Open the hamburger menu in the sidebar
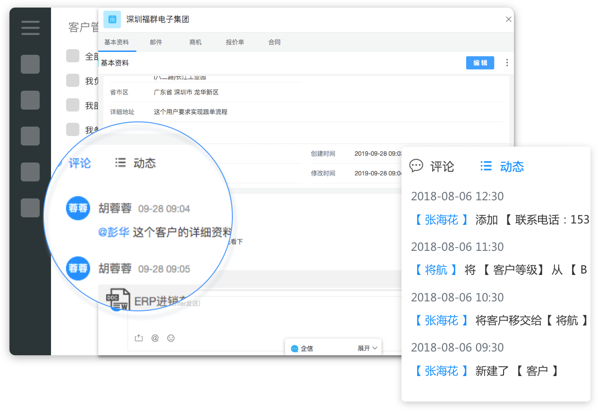 [30, 27]
